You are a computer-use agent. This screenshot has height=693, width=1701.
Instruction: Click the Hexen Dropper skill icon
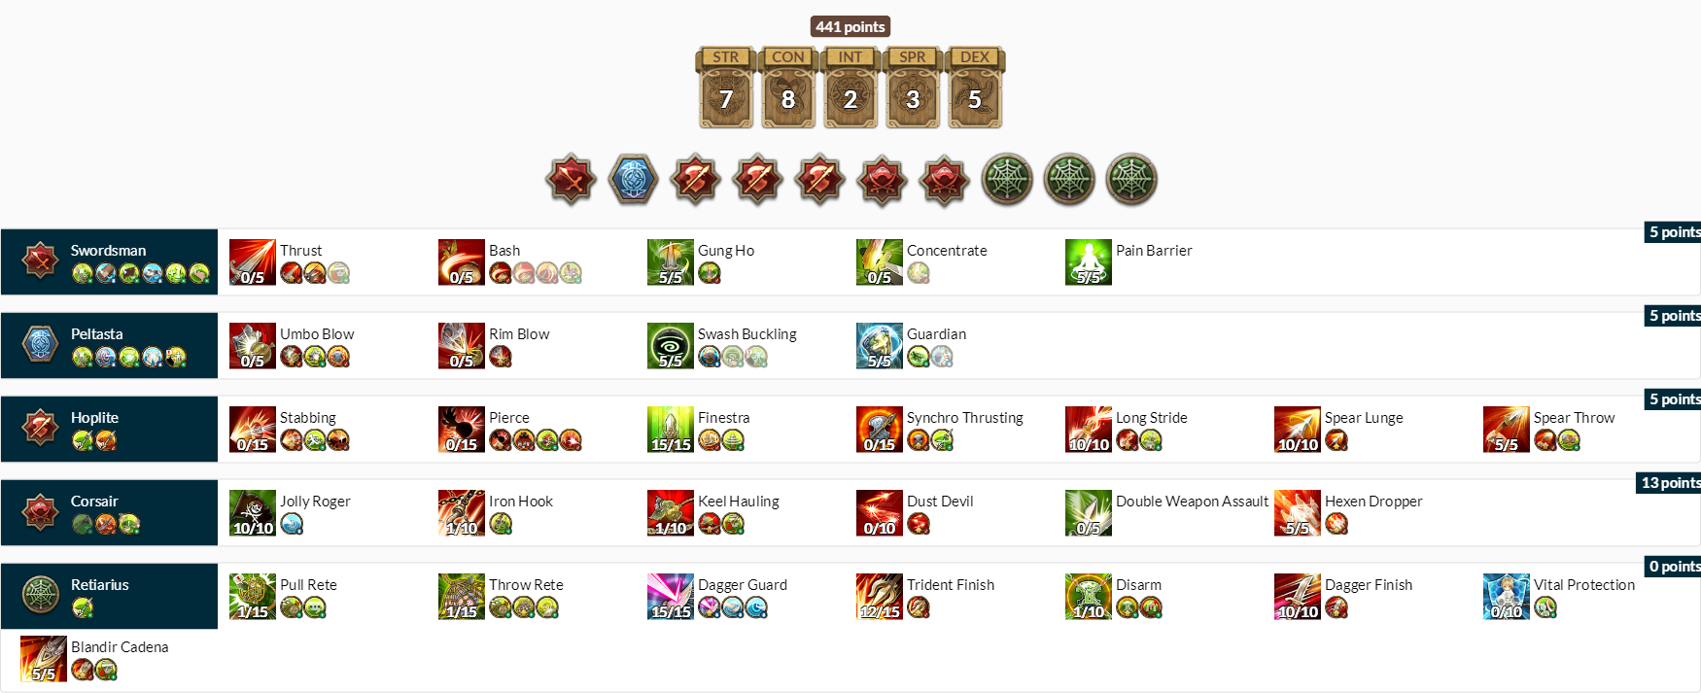point(1298,513)
